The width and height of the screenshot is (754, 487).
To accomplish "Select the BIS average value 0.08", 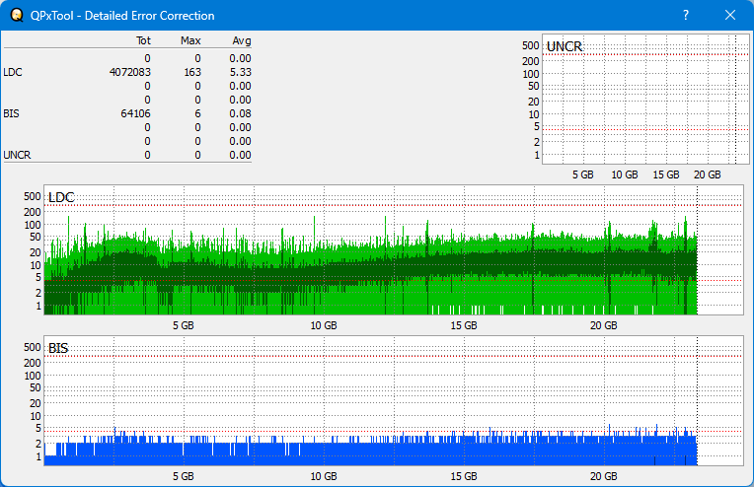I will pos(241,113).
